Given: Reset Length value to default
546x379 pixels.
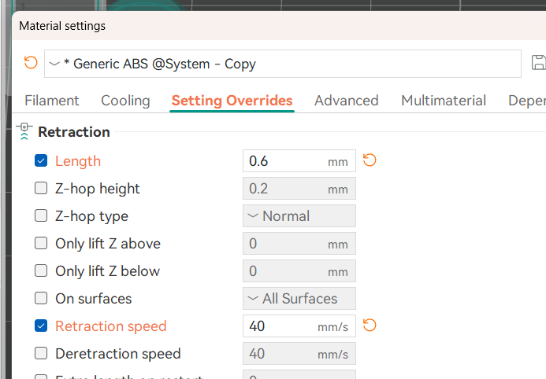Looking at the screenshot, I should click(370, 160).
